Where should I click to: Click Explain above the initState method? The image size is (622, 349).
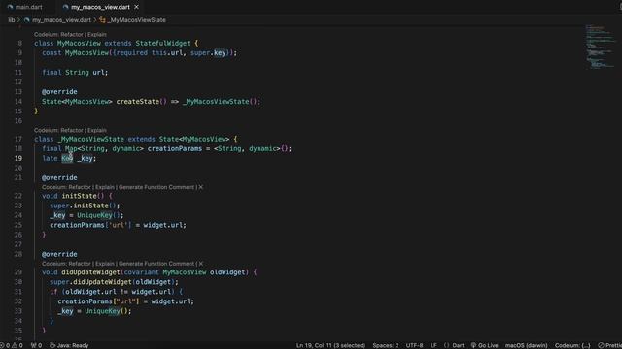click(x=105, y=187)
